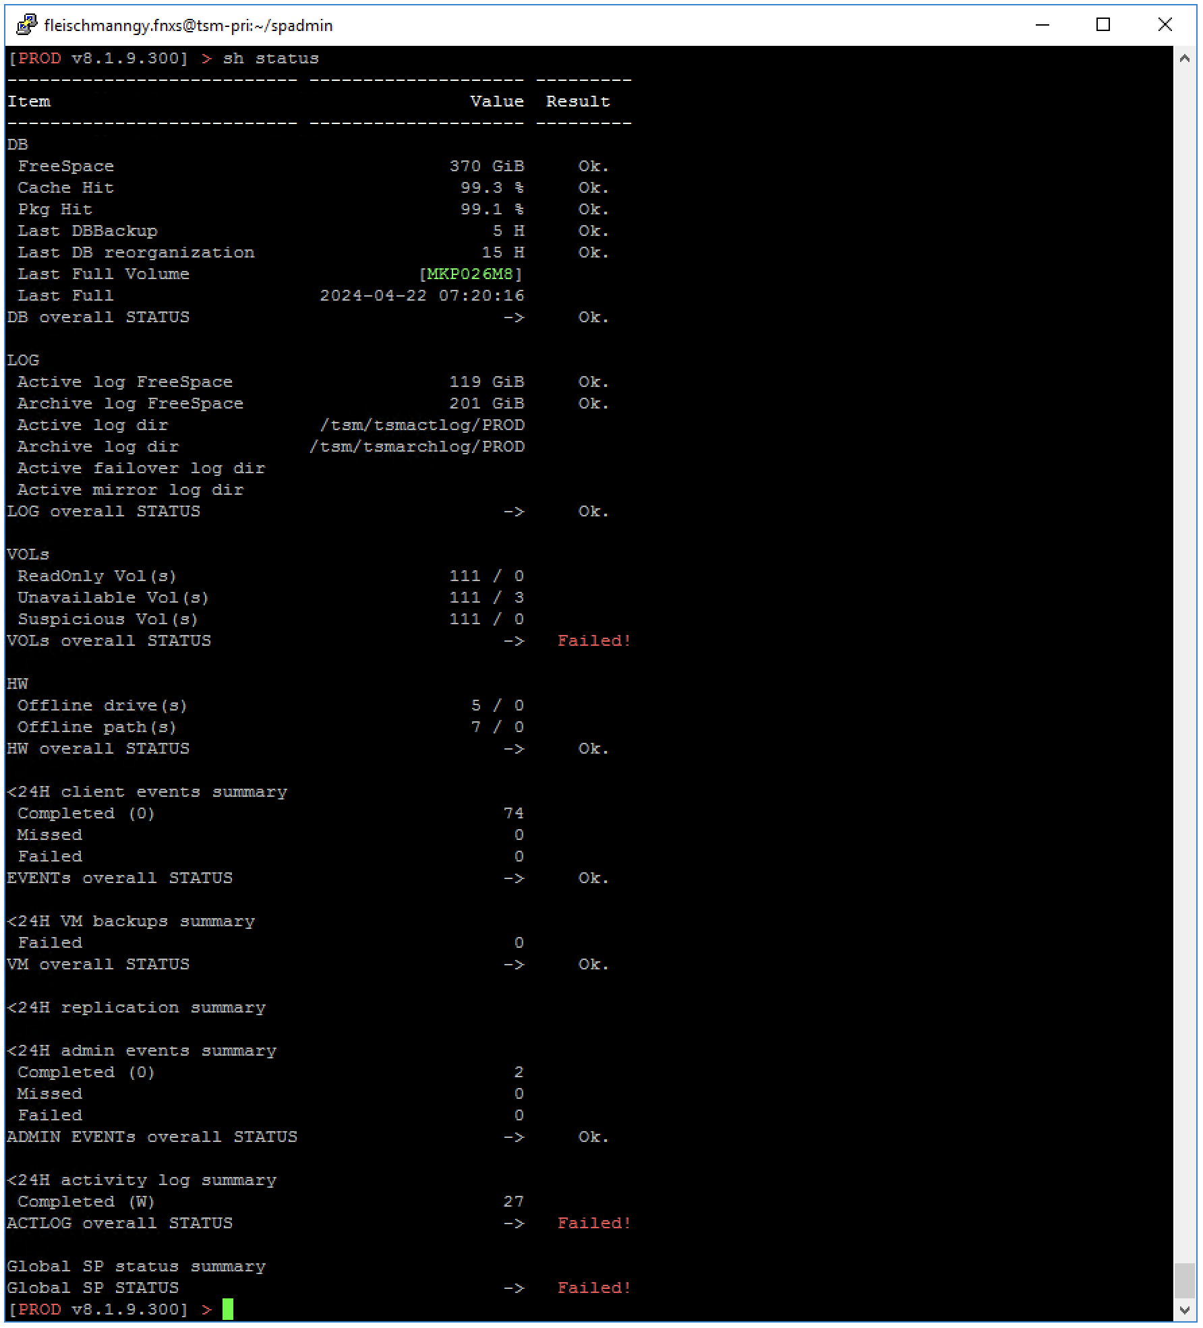Click the red Failed! on ACTLOG overall STATUS line
Viewport: 1203px width, 1328px height.
click(x=593, y=1223)
